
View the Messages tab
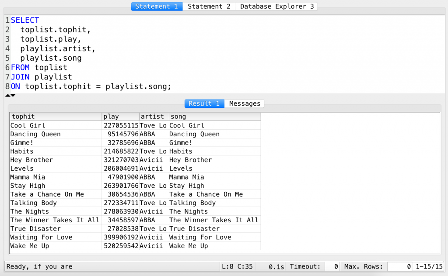(245, 103)
